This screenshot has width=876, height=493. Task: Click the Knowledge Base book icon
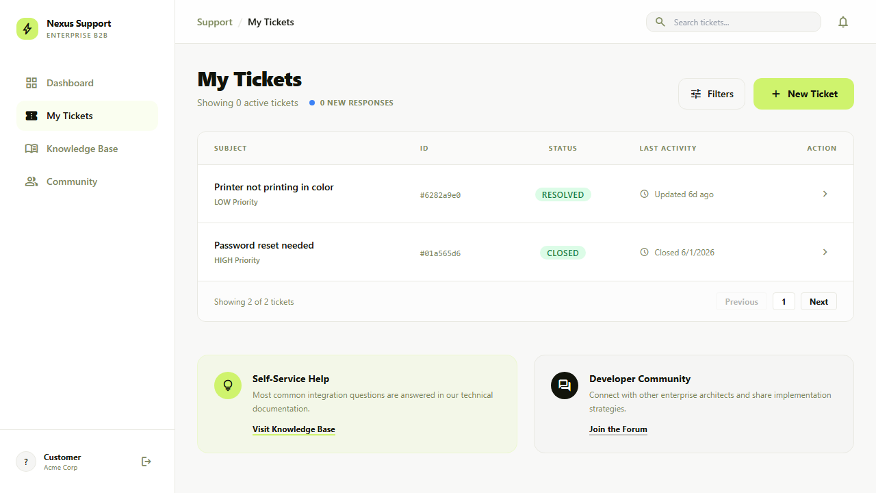31,149
